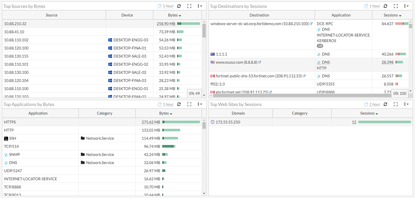
Task: Maximize the Top Sources by Bytes widget
Action: 189,6
